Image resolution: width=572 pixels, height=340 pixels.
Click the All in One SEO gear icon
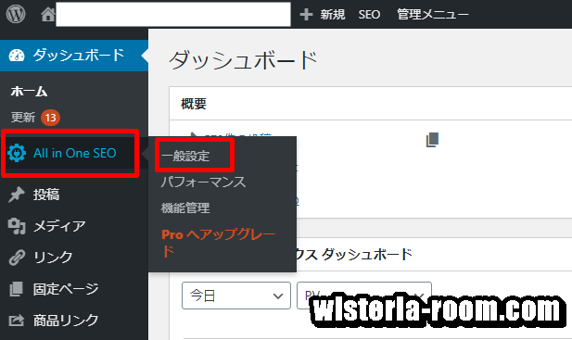(x=17, y=153)
